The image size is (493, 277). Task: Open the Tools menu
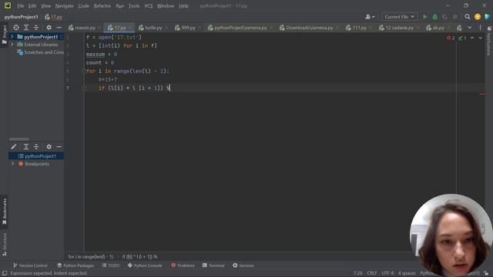[134, 6]
